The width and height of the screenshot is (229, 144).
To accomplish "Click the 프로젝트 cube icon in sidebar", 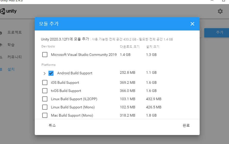I will [x=1, y=33].
